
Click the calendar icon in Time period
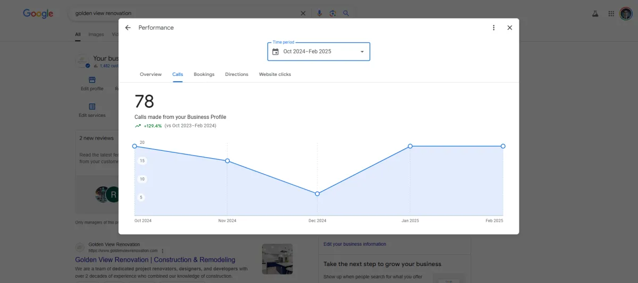tap(275, 52)
